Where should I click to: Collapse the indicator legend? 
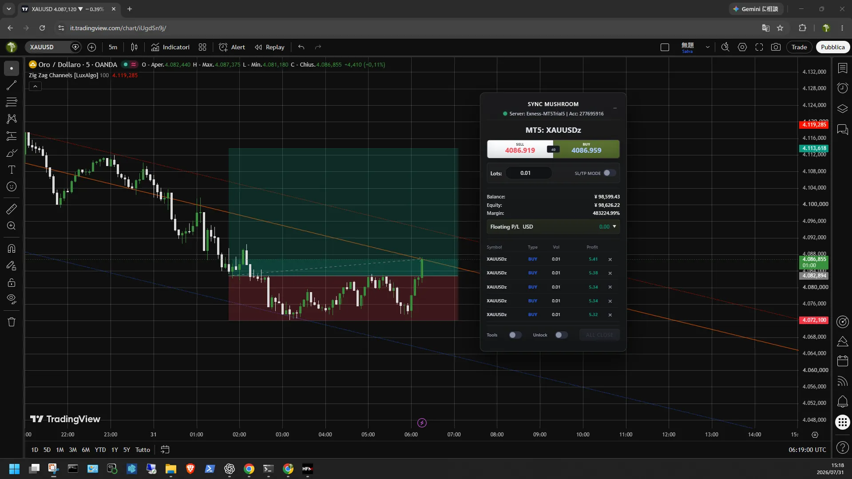tap(35, 87)
